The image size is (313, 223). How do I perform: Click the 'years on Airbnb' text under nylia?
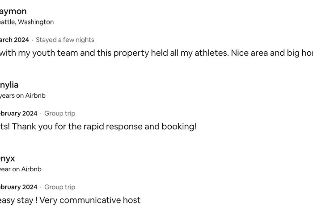(22, 95)
